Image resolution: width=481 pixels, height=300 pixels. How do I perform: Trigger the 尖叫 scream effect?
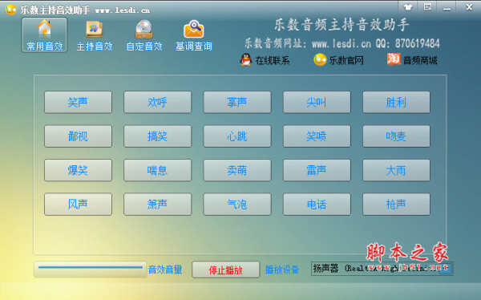(x=317, y=102)
